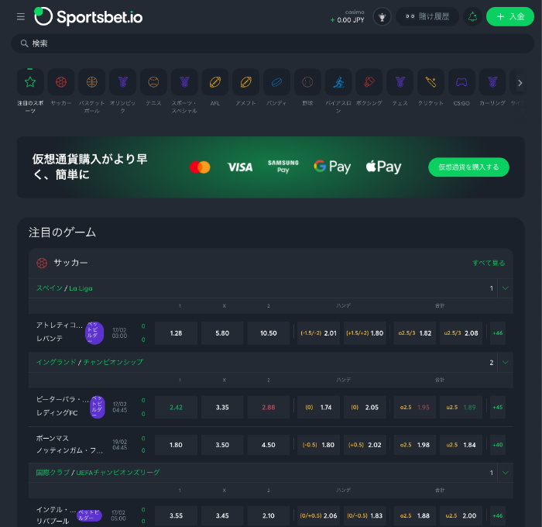Open the AFL sport category
Image resolution: width=542 pixels, height=527 pixels.
click(x=215, y=82)
